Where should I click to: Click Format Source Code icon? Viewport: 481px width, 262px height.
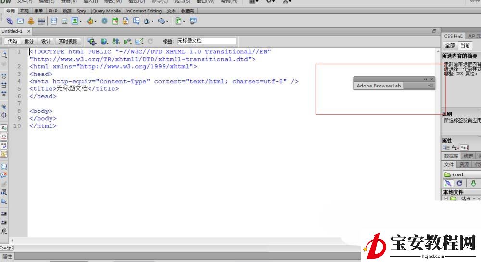tap(4, 231)
